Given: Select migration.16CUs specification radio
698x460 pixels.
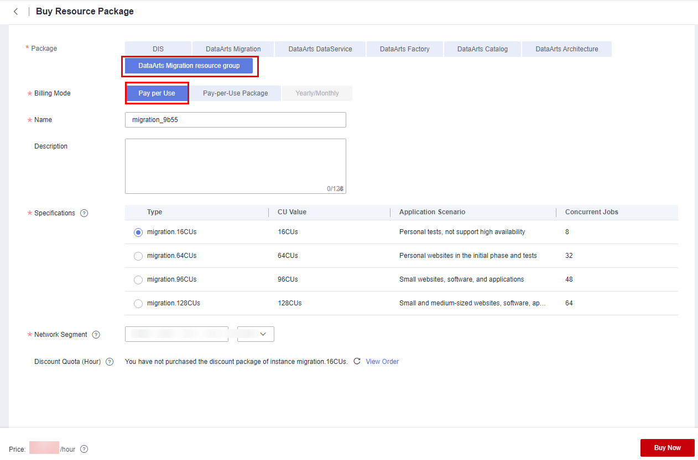Looking at the screenshot, I should pos(138,232).
